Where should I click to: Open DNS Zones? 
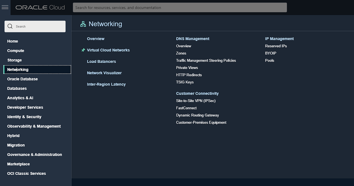pyautogui.click(x=181, y=53)
